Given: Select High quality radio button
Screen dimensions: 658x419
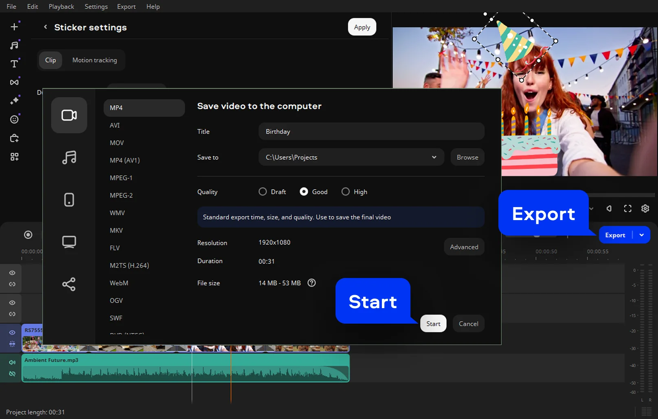Looking at the screenshot, I should 346,192.
